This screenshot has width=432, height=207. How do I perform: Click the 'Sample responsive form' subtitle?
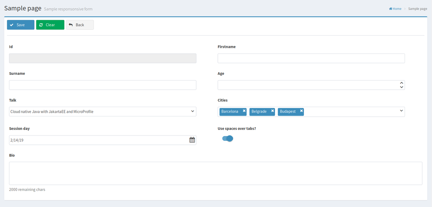(x=68, y=9)
